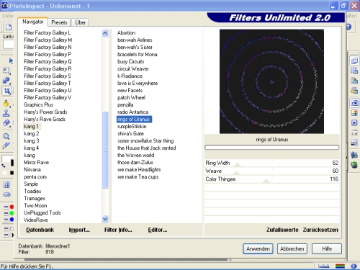Choose 'some snowflake Star thing' filter
The width and height of the screenshot is (360, 270).
(x=145, y=140)
